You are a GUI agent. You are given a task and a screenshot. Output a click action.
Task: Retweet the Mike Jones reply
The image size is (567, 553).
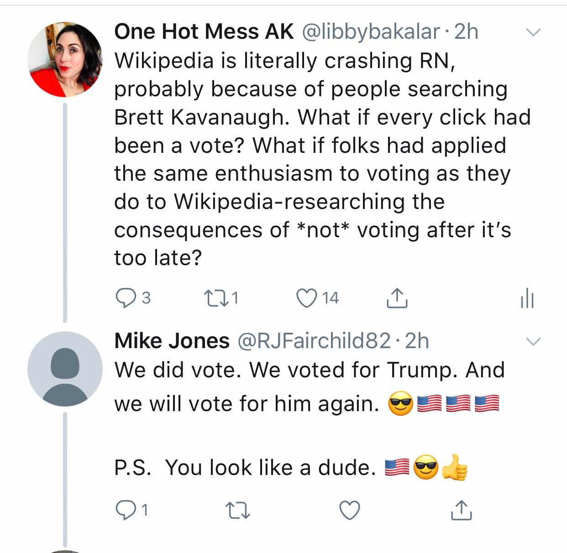coord(238,510)
